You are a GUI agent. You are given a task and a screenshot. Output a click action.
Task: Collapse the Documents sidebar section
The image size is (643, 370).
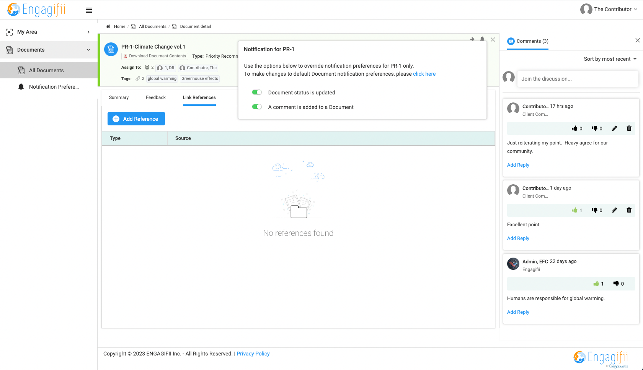coord(49,50)
